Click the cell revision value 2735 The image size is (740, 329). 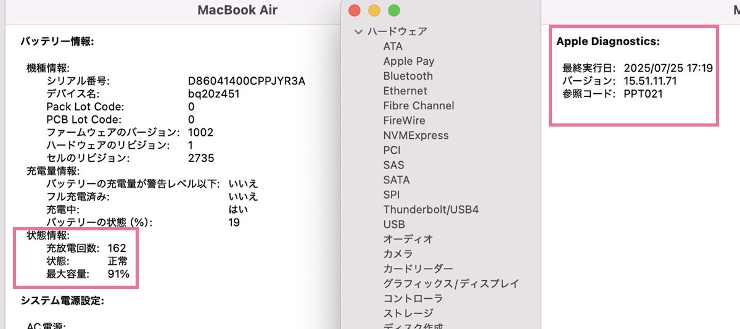200,158
